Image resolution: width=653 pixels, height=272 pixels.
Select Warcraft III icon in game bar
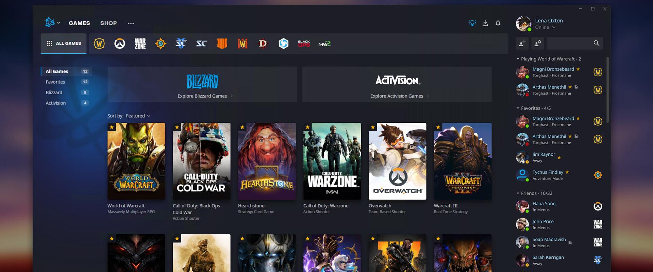click(242, 44)
